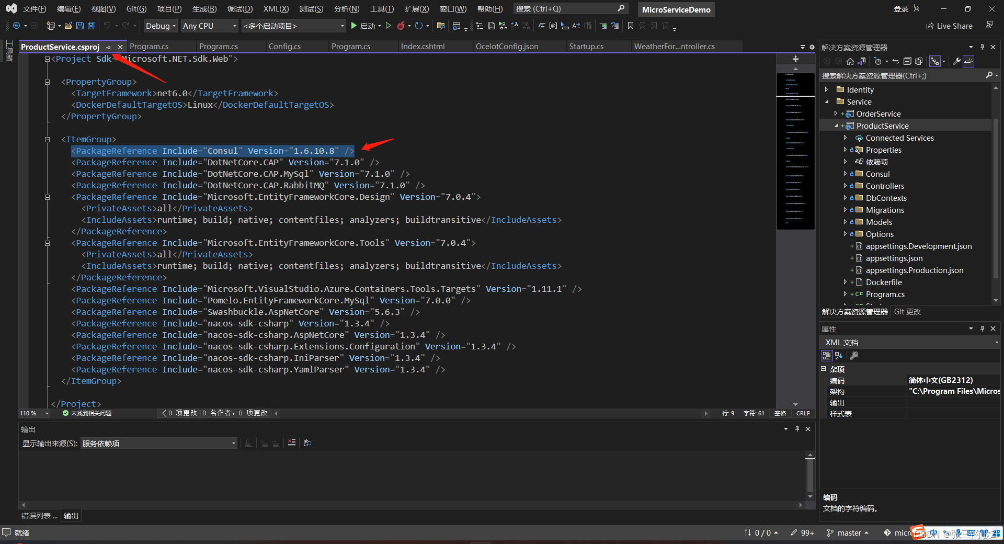This screenshot has height=544, width=1004.
Task: Toggle Preview Selected Items in Solution Explorer
Action: tap(968, 61)
